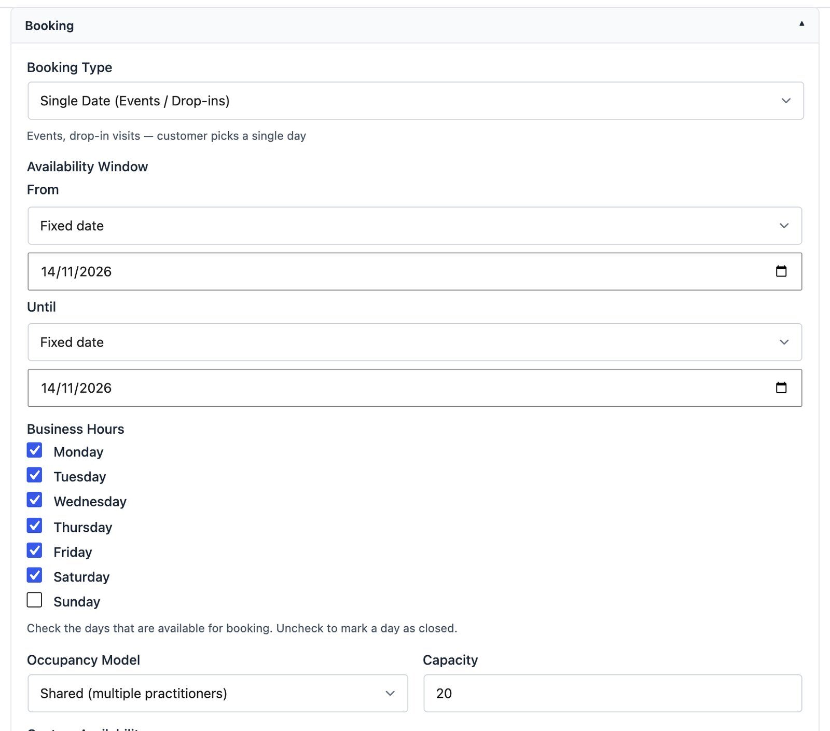The image size is (830, 731).
Task: Click the Occupancy Model label
Action: [84, 660]
